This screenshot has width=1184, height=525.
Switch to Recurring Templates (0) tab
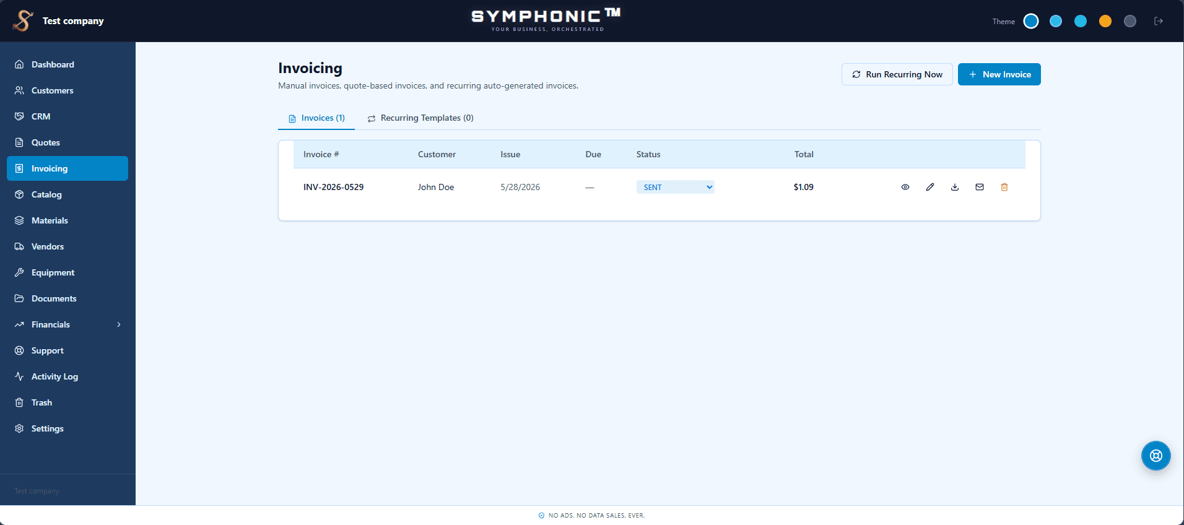[x=420, y=118]
